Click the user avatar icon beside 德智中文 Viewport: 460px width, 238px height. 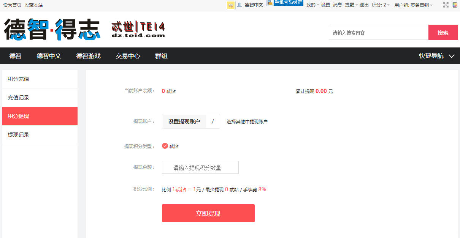[x=240, y=5]
